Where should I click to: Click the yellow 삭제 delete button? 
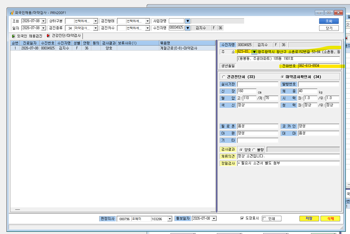pos(330,219)
